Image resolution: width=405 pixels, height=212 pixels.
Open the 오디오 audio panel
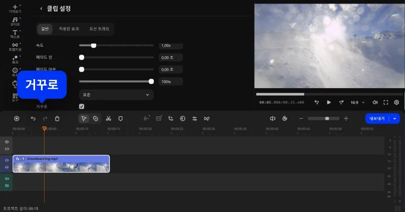15,21
